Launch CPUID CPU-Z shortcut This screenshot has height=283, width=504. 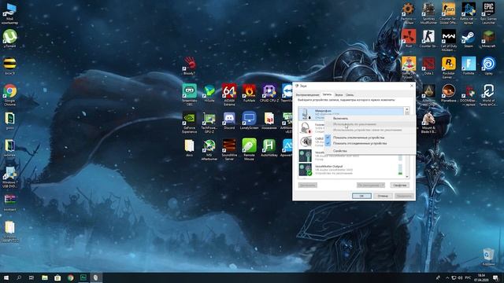tap(269, 93)
